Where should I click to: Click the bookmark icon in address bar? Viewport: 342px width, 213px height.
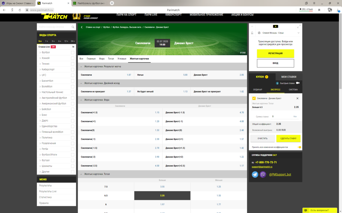tap(319, 10)
